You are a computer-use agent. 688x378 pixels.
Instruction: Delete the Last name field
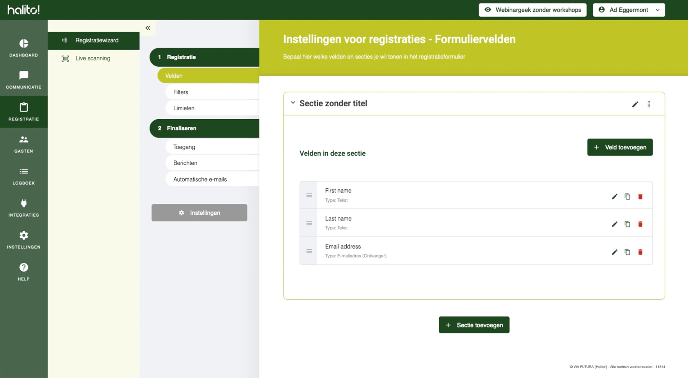tap(640, 224)
